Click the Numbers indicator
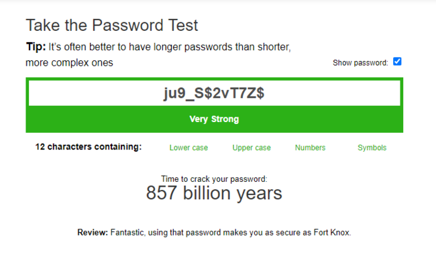This screenshot has height=273, width=436. [x=310, y=148]
